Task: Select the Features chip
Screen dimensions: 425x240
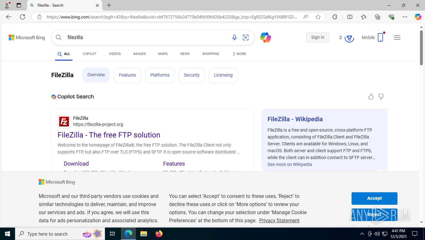Action: 127,75
